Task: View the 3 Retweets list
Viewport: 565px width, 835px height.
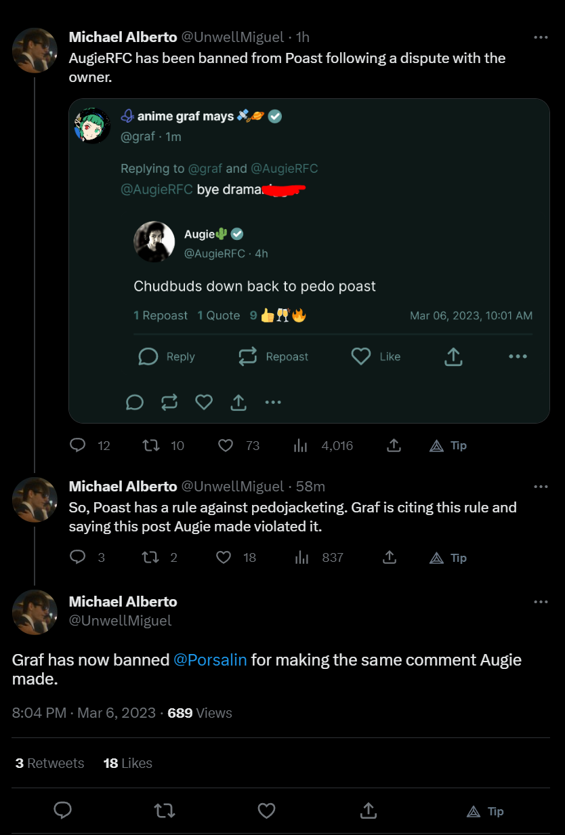Action: coord(49,763)
